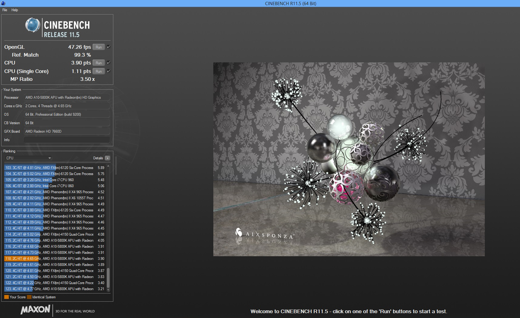Open the File menu

click(5, 10)
